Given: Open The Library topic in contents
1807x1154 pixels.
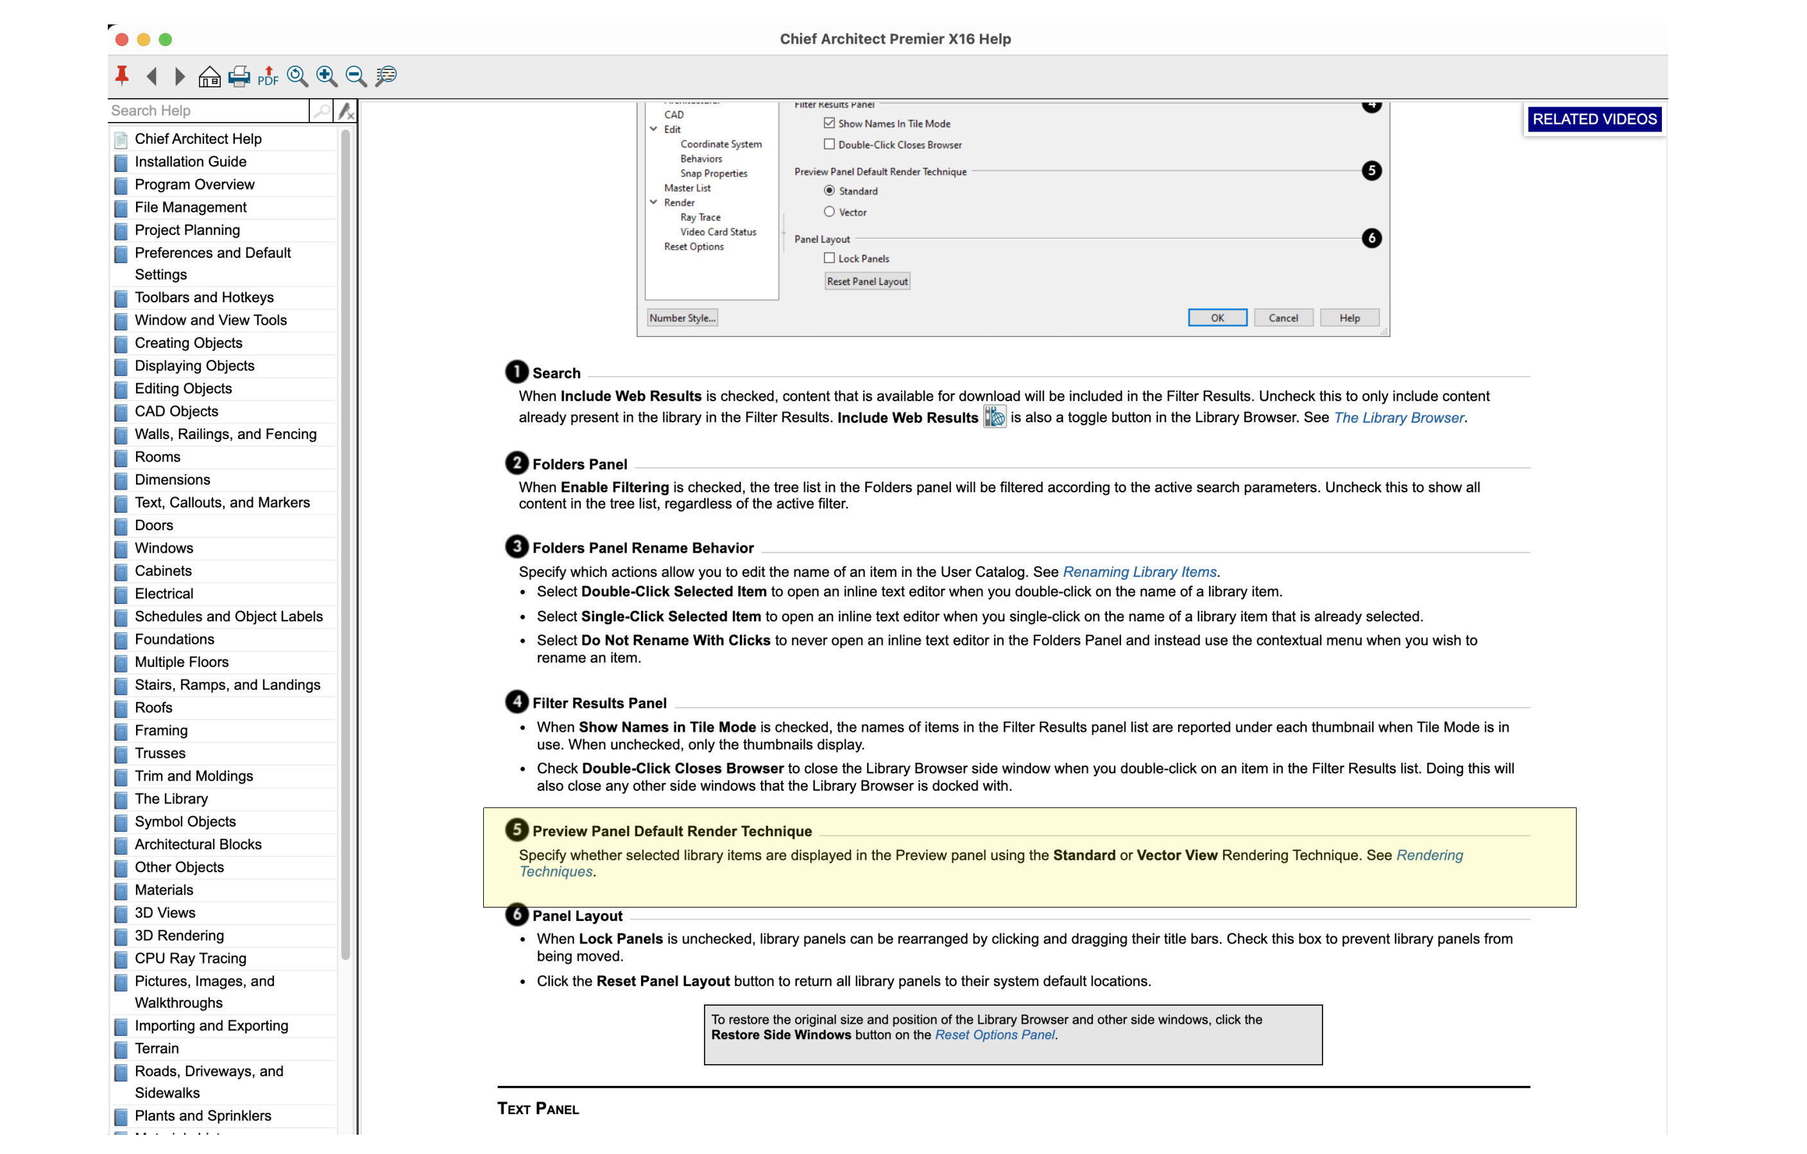Looking at the screenshot, I should pyautogui.click(x=171, y=799).
